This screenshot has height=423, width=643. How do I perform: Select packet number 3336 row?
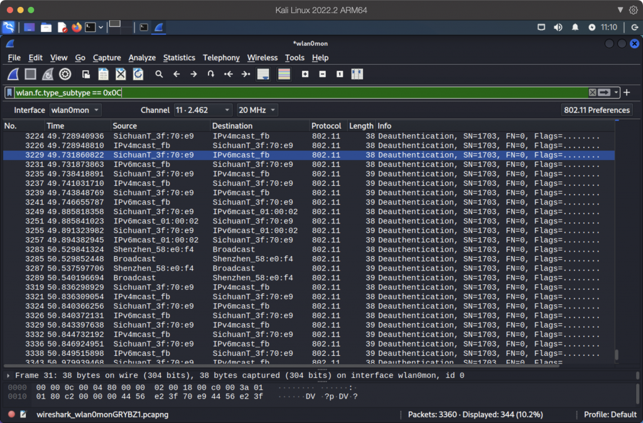coord(308,344)
